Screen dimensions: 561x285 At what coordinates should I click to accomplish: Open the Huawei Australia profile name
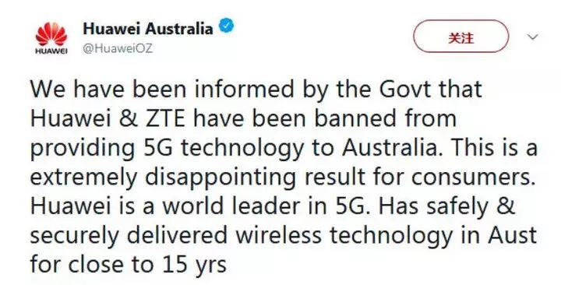click(148, 28)
